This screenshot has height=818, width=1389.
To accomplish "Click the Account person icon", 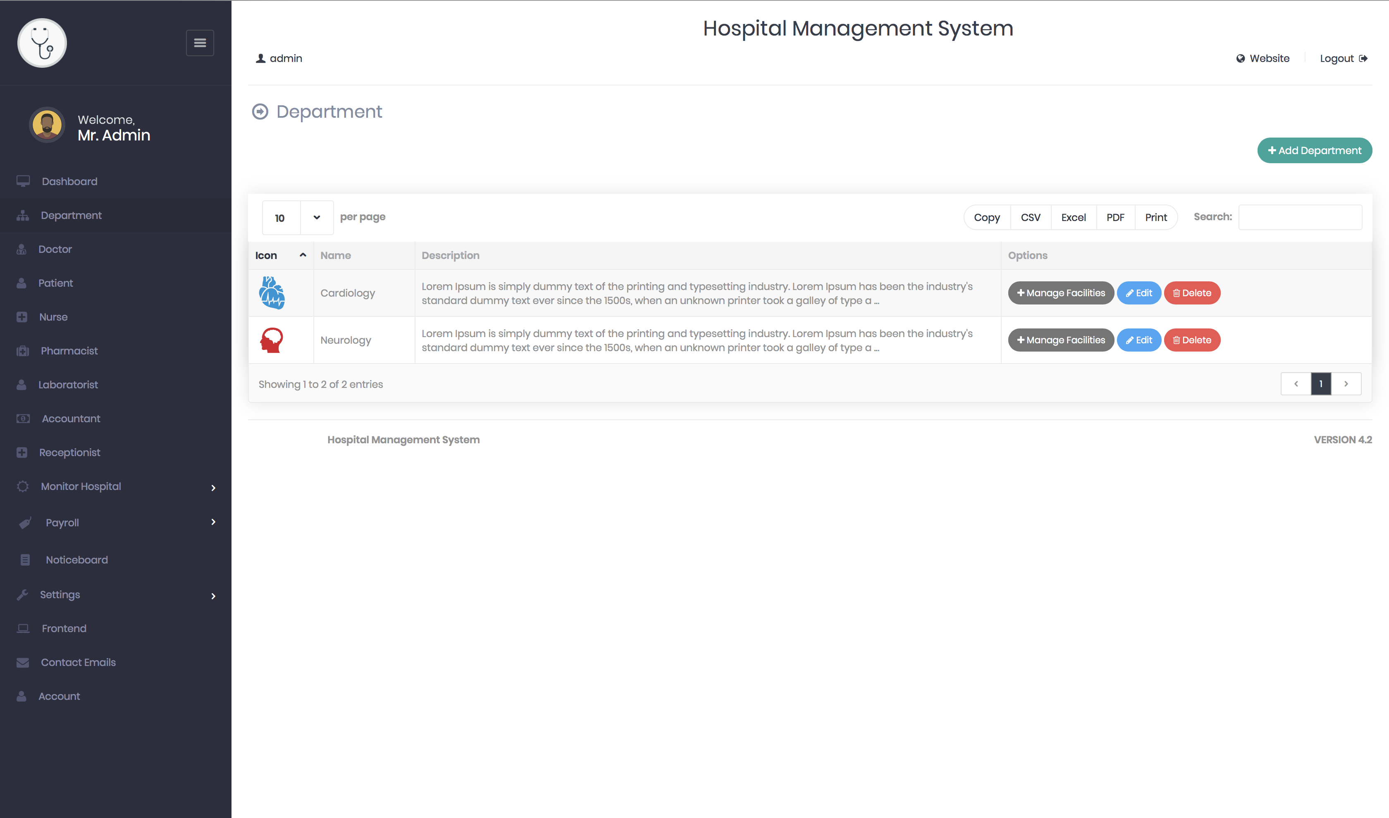I will tap(21, 697).
